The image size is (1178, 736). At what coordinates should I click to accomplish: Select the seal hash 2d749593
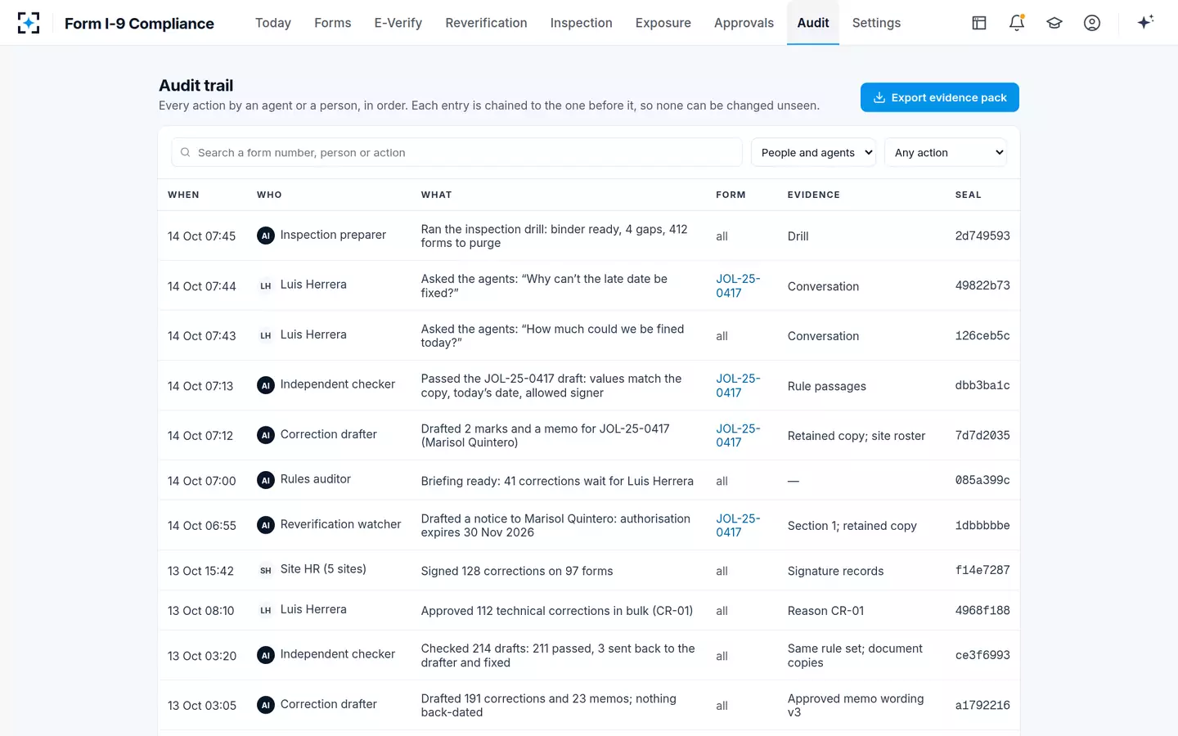pyautogui.click(x=982, y=236)
